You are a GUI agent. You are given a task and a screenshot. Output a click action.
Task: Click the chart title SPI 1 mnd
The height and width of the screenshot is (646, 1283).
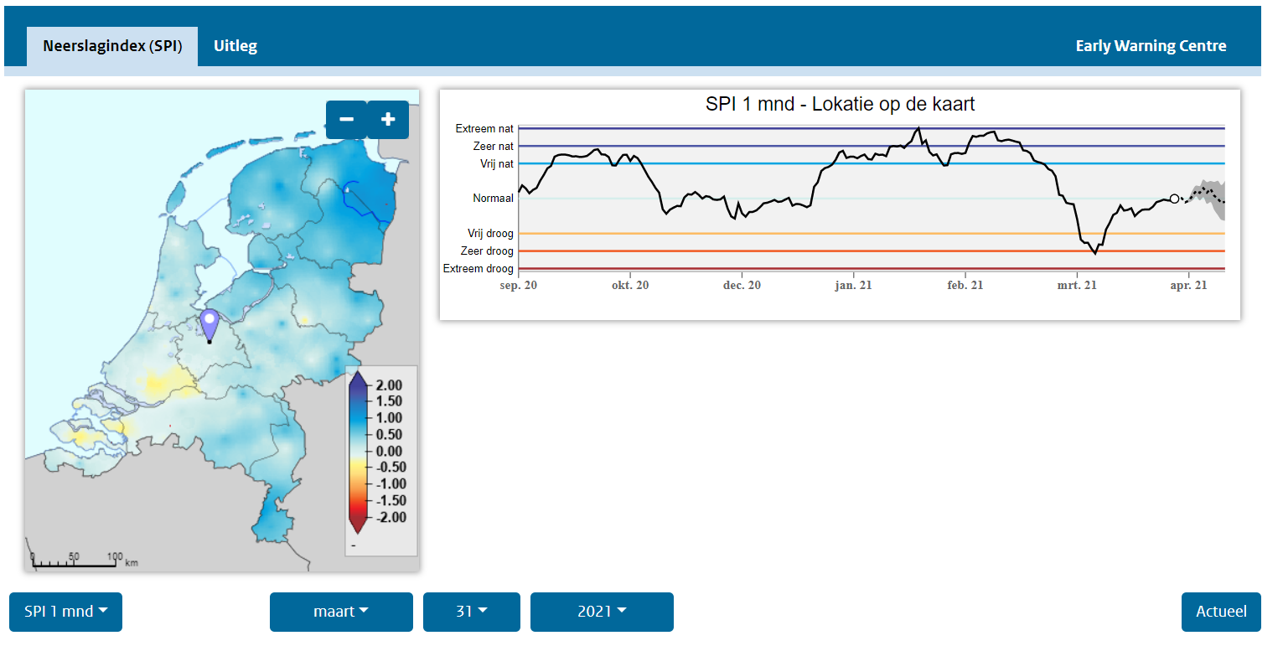click(x=840, y=105)
